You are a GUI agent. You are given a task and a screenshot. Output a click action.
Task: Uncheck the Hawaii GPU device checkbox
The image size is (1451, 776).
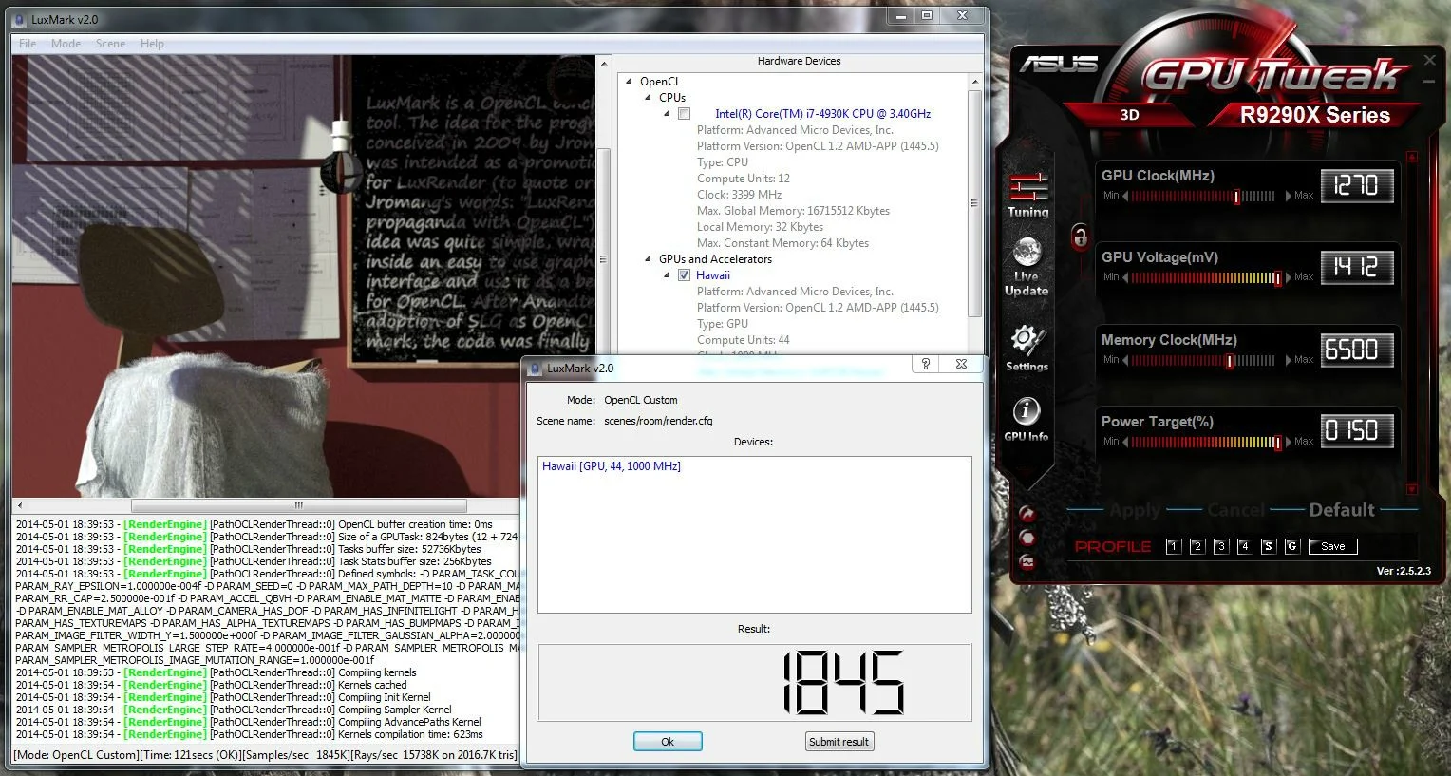tap(684, 275)
